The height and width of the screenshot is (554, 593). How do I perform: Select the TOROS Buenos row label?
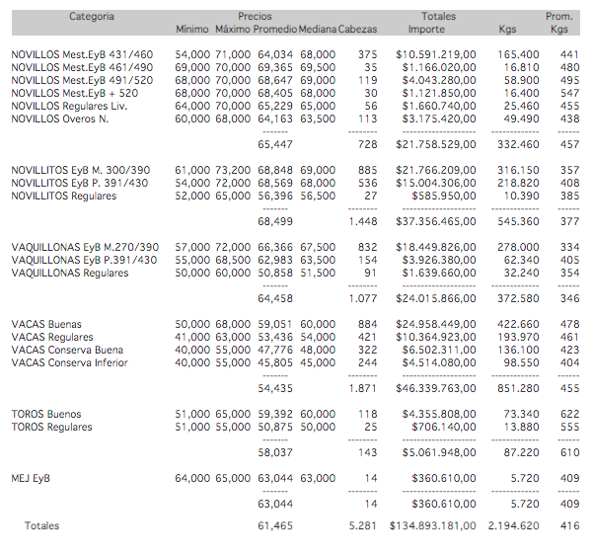[45, 414]
